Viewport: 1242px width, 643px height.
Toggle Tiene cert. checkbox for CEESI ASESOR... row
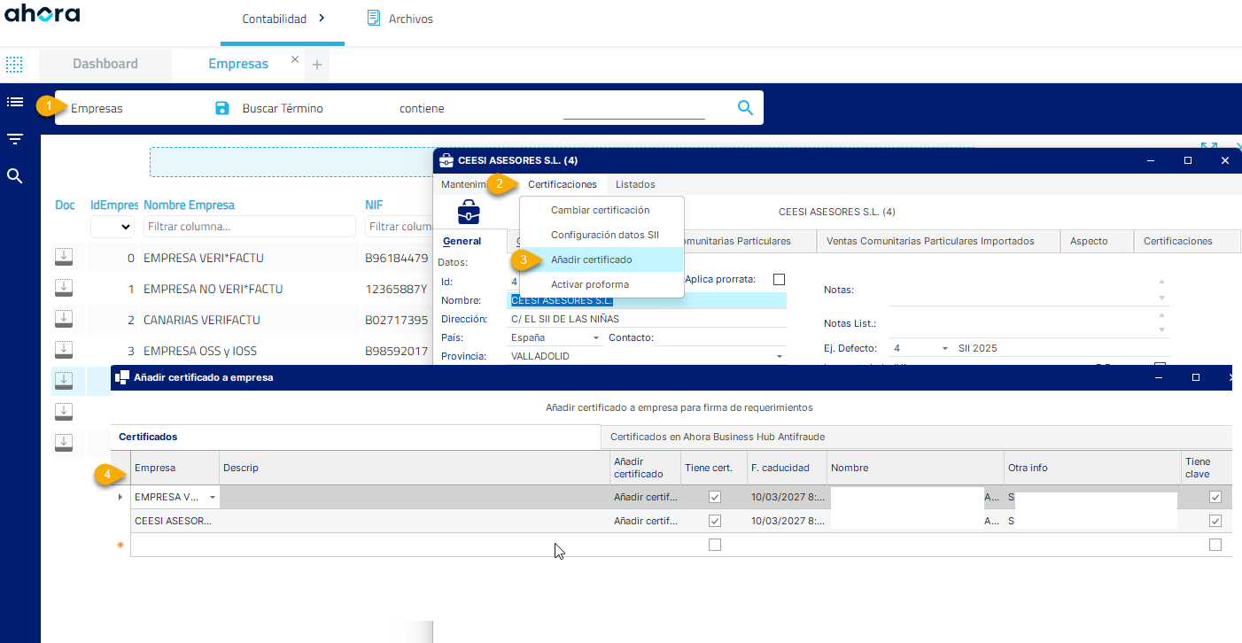[x=715, y=521]
